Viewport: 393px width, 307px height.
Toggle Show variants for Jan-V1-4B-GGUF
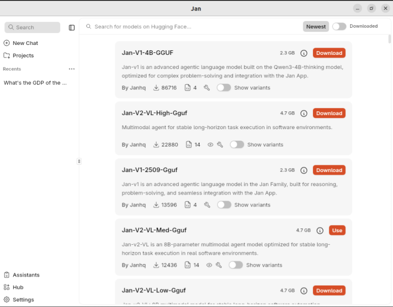[x=224, y=87]
